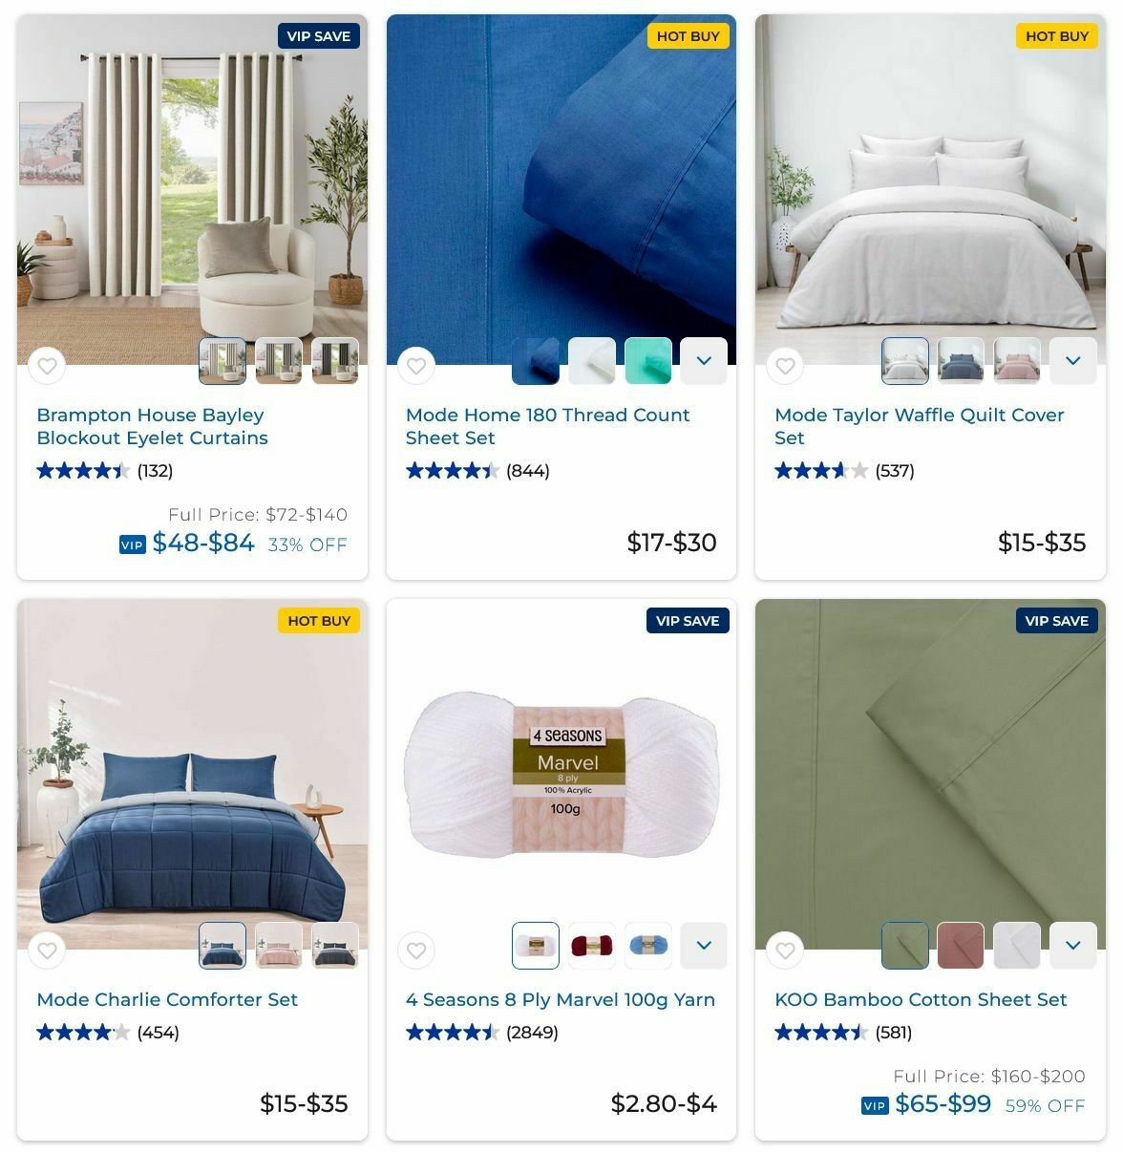Open Brampton House Bayley Blockout Eyelet Curtains
Viewport: 1123px width, 1153px height.
click(152, 426)
